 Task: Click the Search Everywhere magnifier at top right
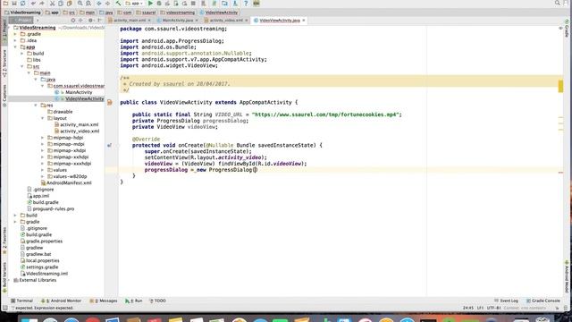pyautogui.click(x=558, y=3)
